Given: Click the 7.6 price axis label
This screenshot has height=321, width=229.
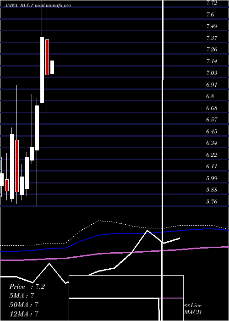Looking at the screenshot, I should coord(210,15).
